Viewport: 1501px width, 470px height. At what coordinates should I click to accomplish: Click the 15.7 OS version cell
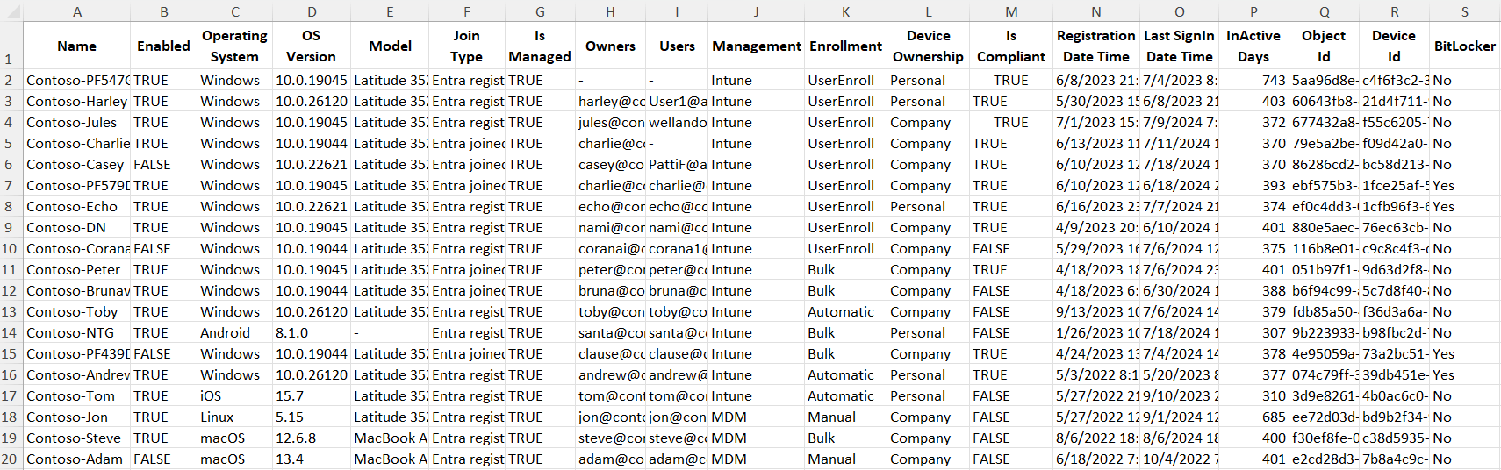coord(312,395)
